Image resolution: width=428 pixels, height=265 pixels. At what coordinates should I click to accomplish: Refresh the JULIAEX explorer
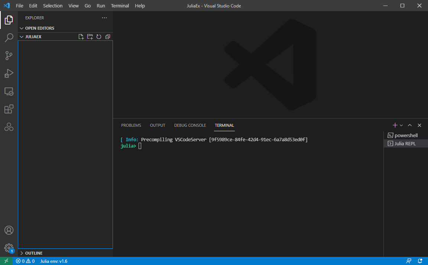point(99,36)
